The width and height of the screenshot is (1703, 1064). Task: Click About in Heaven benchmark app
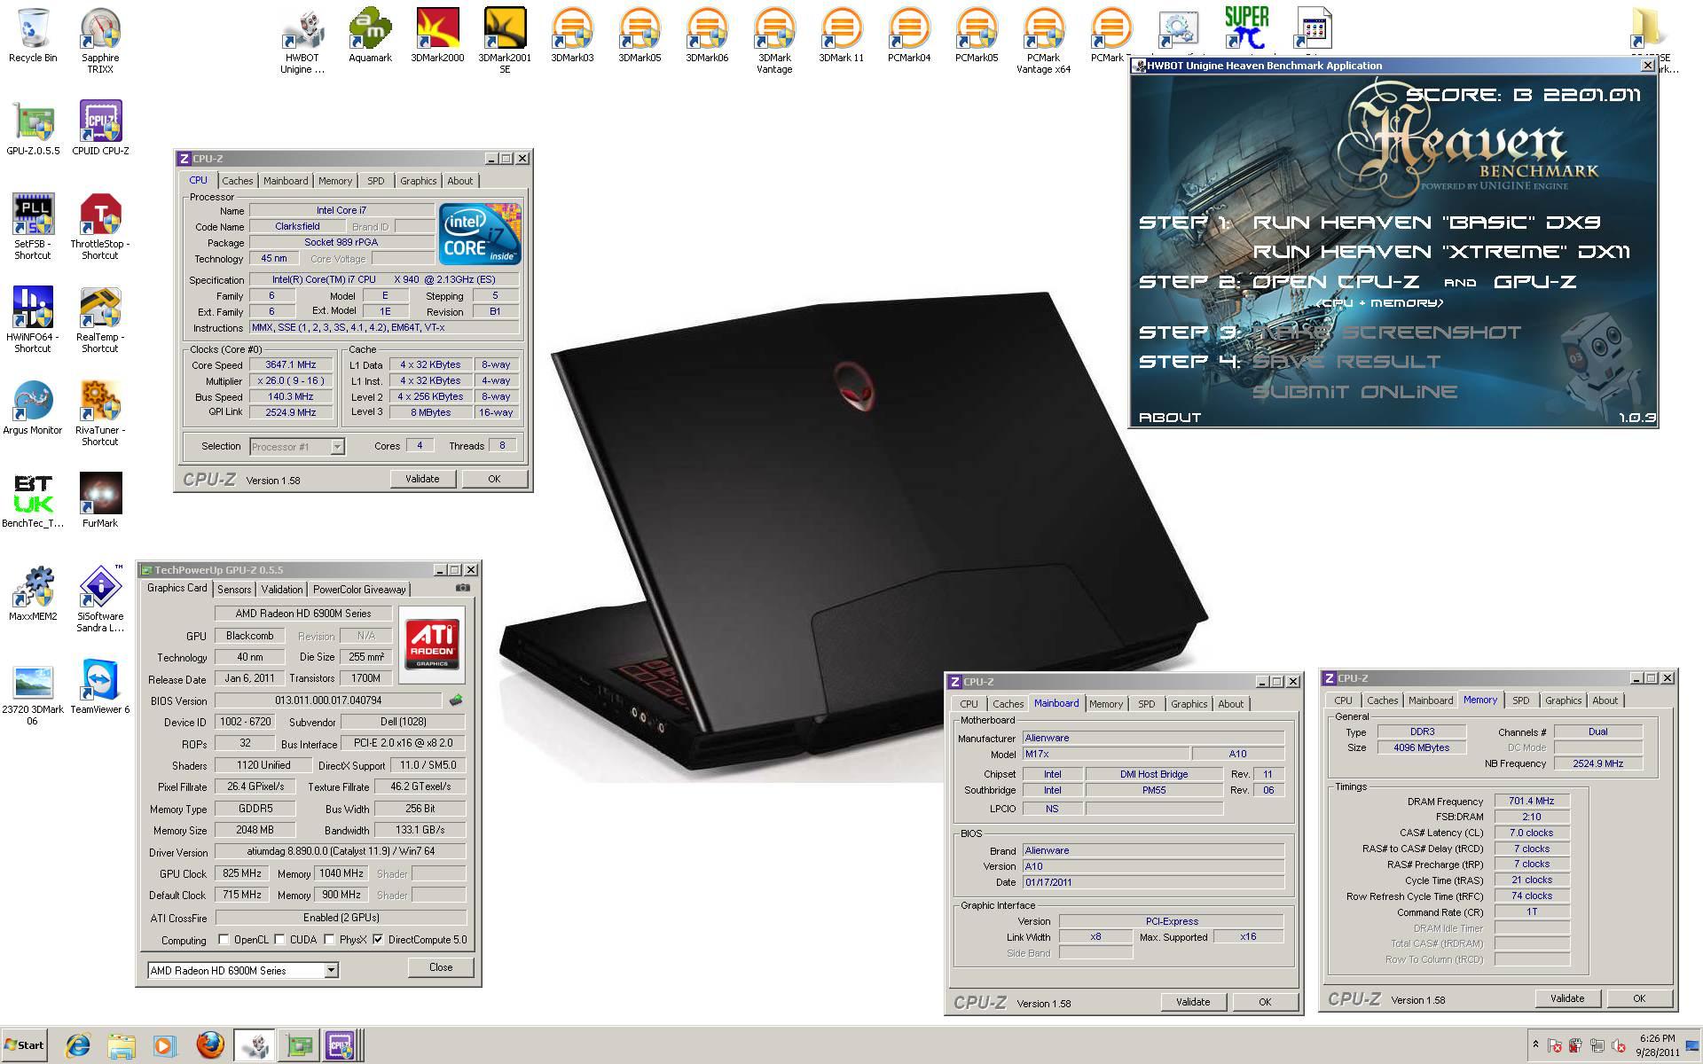(1170, 418)
